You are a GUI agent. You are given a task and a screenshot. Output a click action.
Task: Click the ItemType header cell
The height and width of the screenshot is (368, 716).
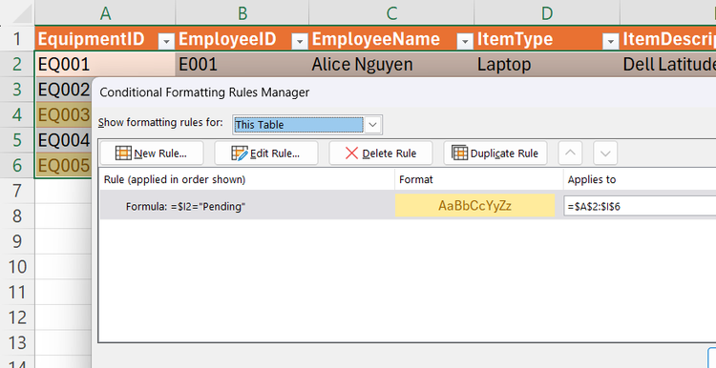click(x=547, y=39)
